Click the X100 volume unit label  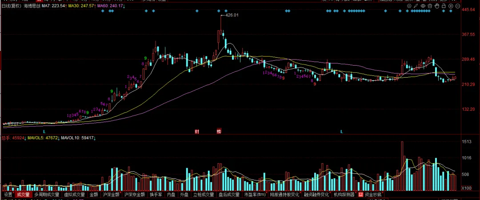pyautogui.click(x=467, y=188)
